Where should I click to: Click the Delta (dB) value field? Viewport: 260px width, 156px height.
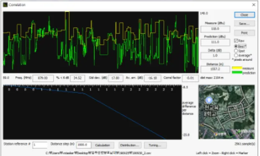215,56
